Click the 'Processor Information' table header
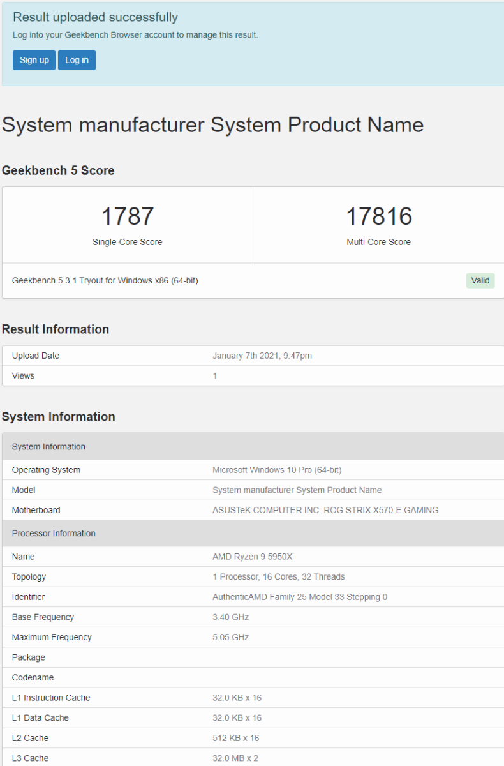504x766 pixels. click(x=253, y=534)
